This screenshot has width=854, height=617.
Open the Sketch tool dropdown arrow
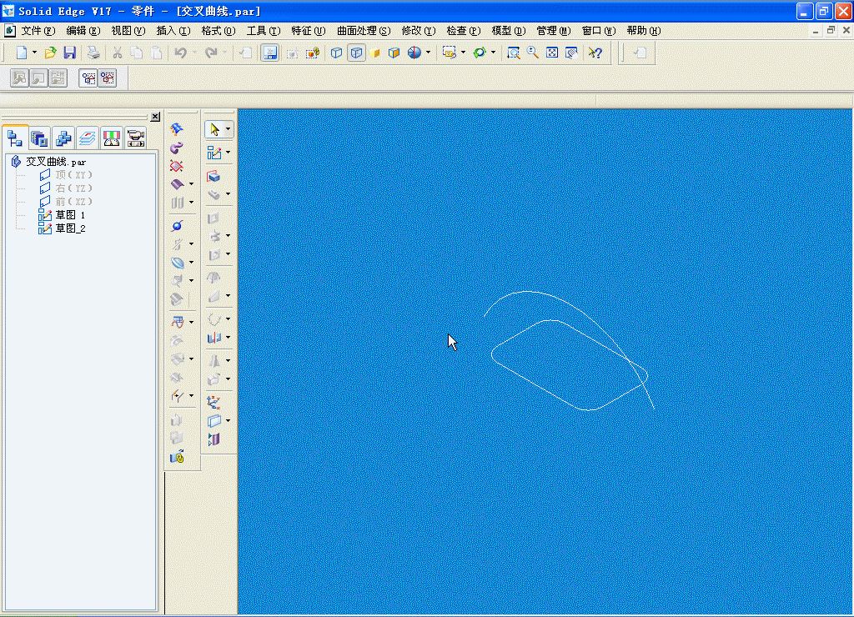229,153
